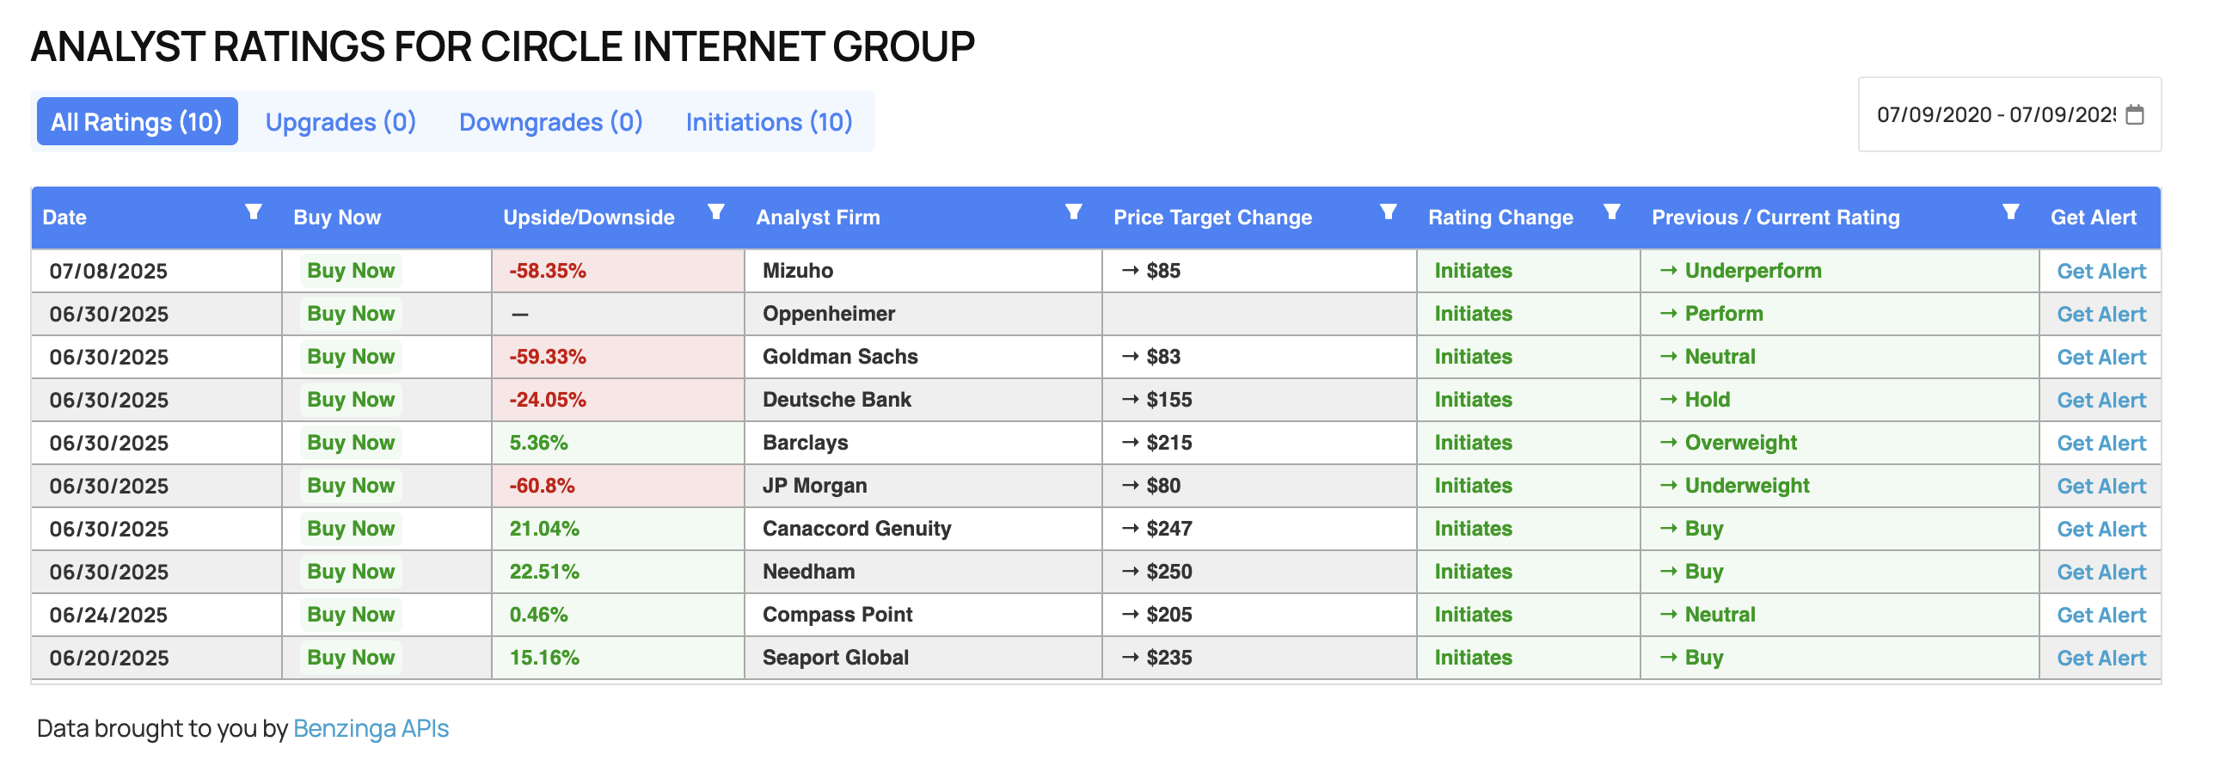The width and height of the screenshot is (2220, 760).
Task: Get Alert for the Deutsche Bank rating
Action: (2101, 401)
